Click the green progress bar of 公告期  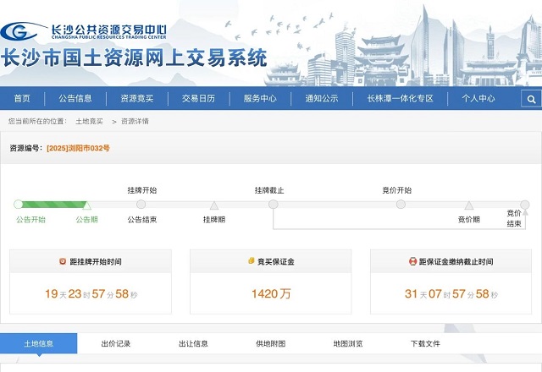click(x=53, y=204)
